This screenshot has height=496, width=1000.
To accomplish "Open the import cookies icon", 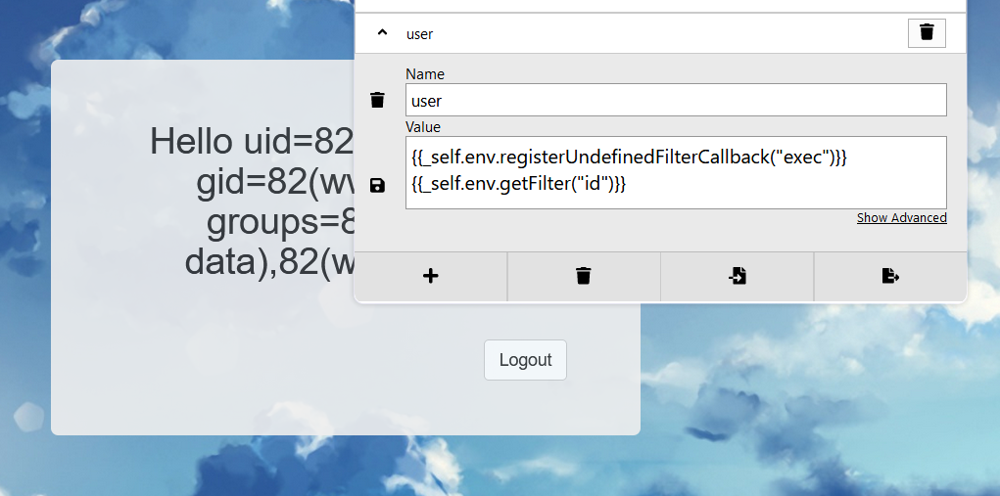I will 738,276.
